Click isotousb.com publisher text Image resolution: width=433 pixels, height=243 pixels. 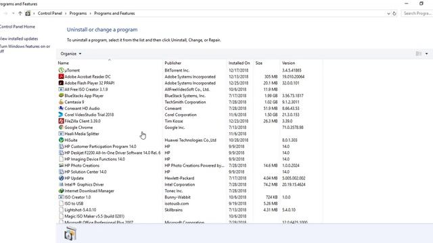pos(177,203)
